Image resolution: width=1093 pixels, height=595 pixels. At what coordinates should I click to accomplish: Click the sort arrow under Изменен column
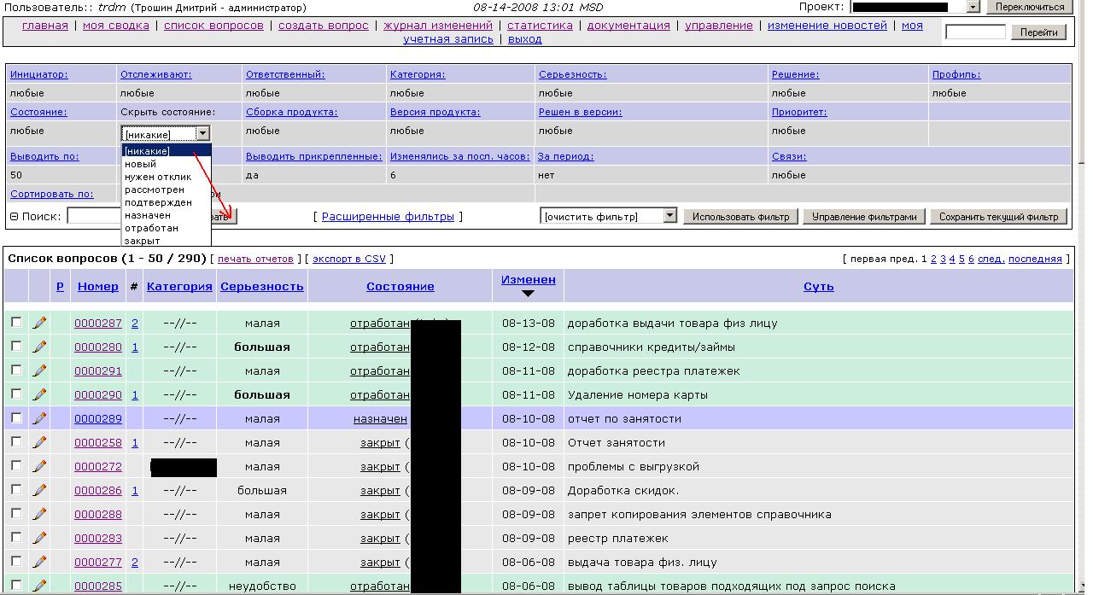point(528,294)
